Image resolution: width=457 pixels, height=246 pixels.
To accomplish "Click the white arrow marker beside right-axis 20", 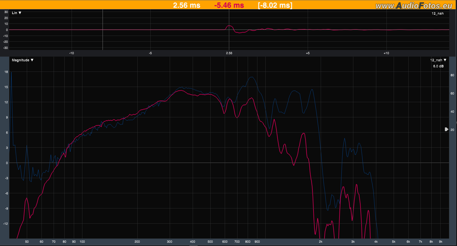I will click(x=446, y=129).
